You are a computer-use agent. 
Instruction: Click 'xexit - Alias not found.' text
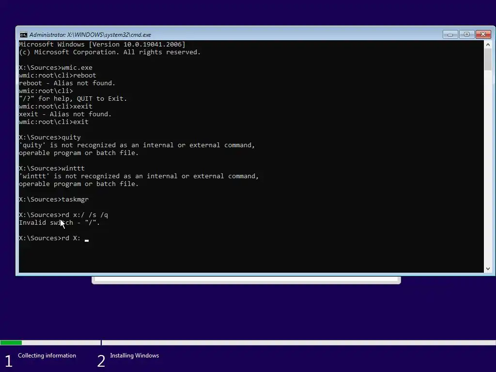click(x=65, y=114)
